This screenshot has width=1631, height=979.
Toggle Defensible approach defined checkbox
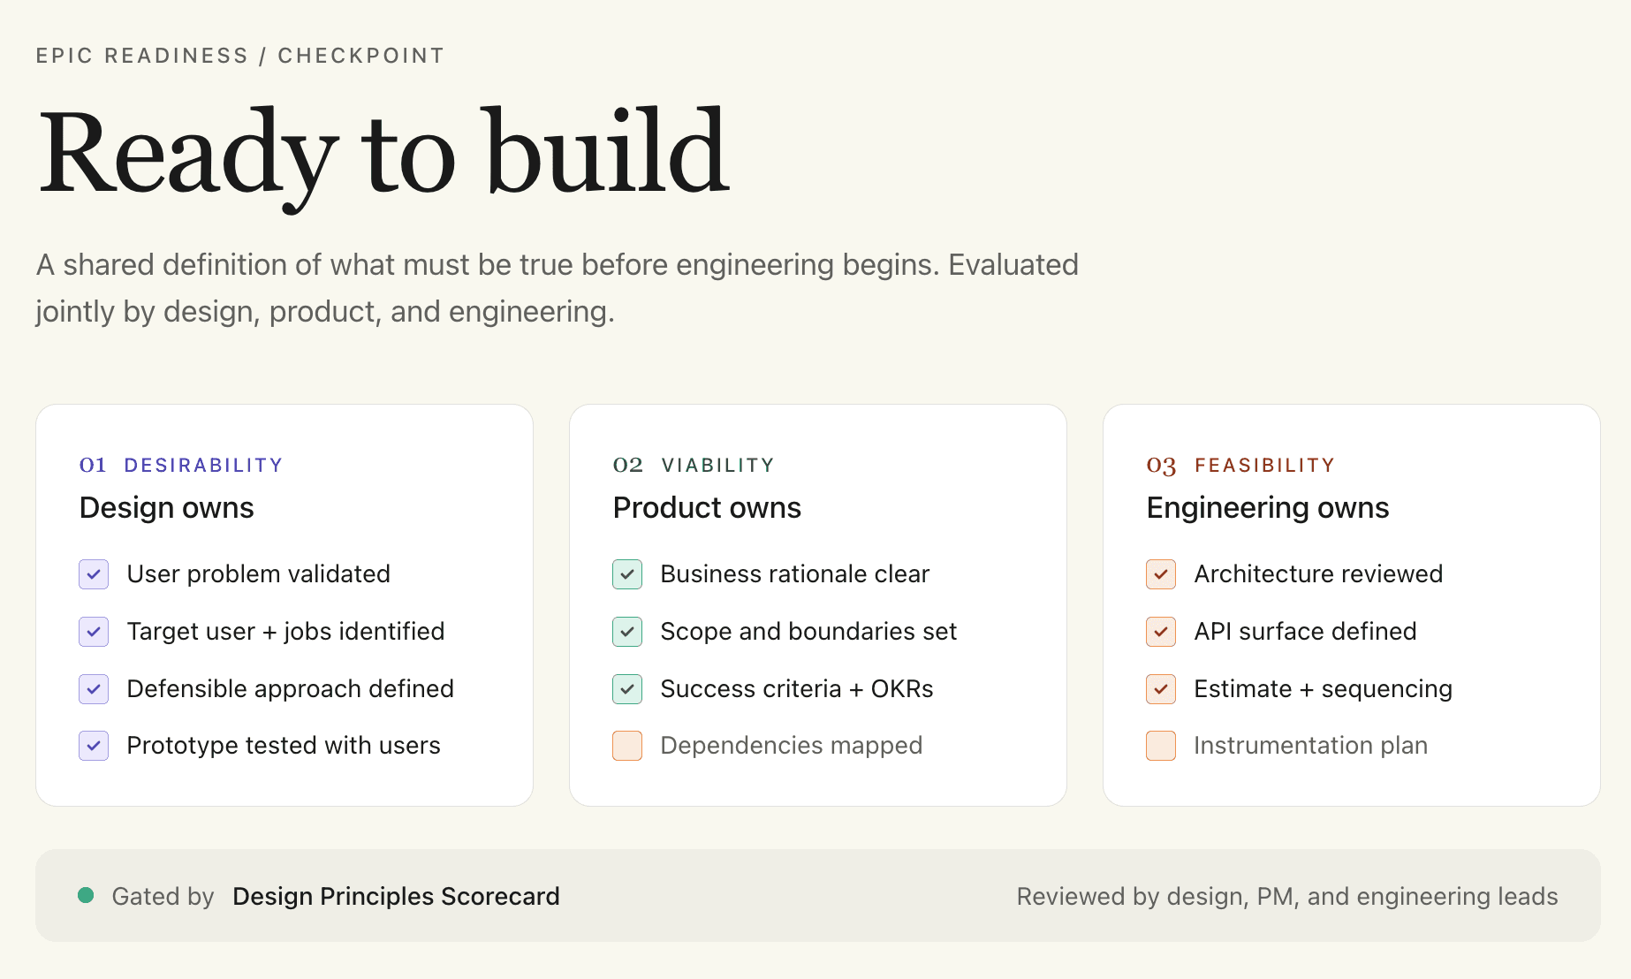point(94,689)
